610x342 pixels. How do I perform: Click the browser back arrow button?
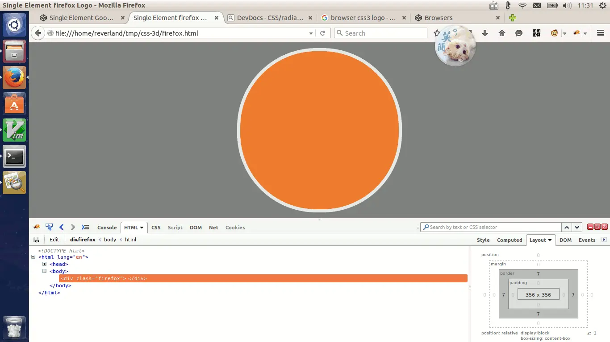point(38,33)
